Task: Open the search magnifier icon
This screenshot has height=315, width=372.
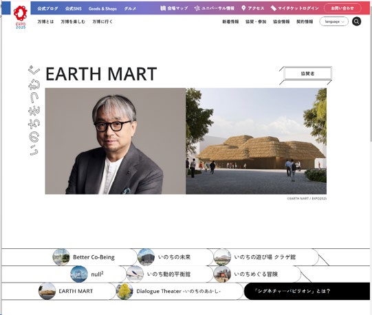Action: pyautogui.click(x=356, y=21)
